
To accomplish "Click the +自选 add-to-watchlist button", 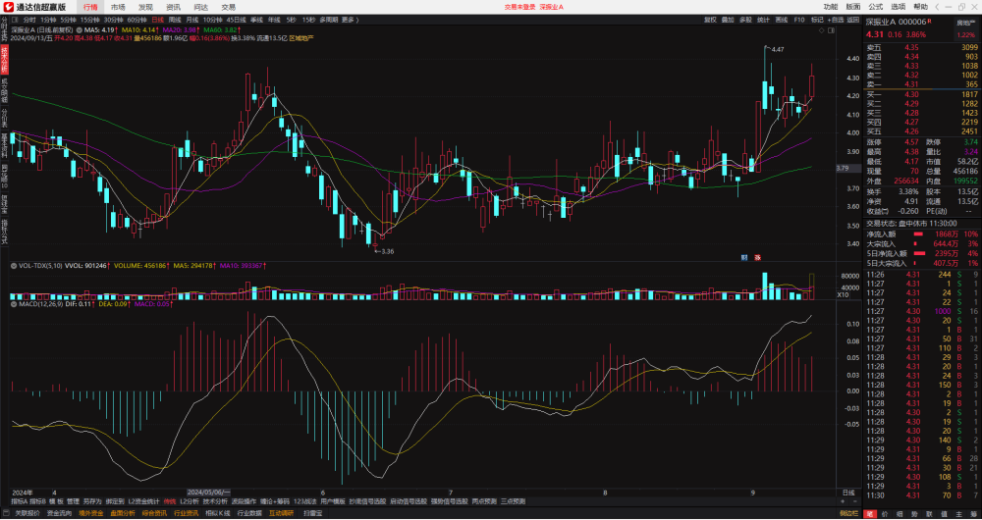I will coord(836,20).
